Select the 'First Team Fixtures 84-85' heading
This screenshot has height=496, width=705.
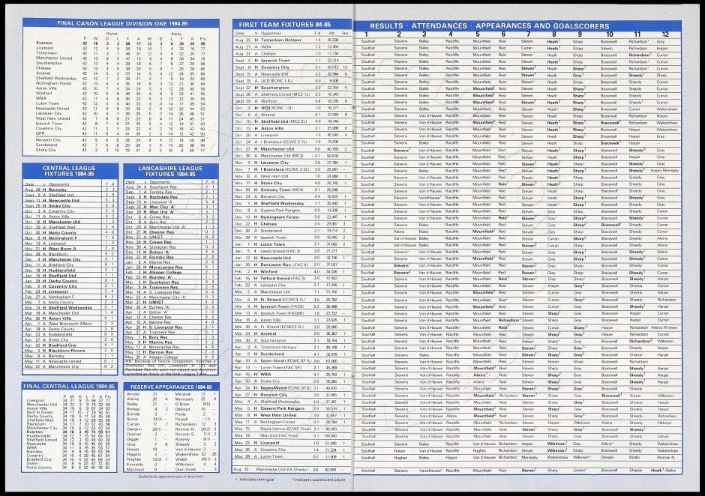click(x=284, y=25)
